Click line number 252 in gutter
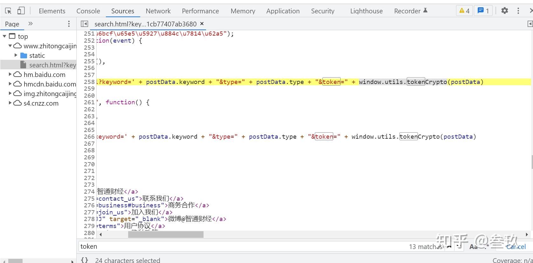 [x=89, y=40]
